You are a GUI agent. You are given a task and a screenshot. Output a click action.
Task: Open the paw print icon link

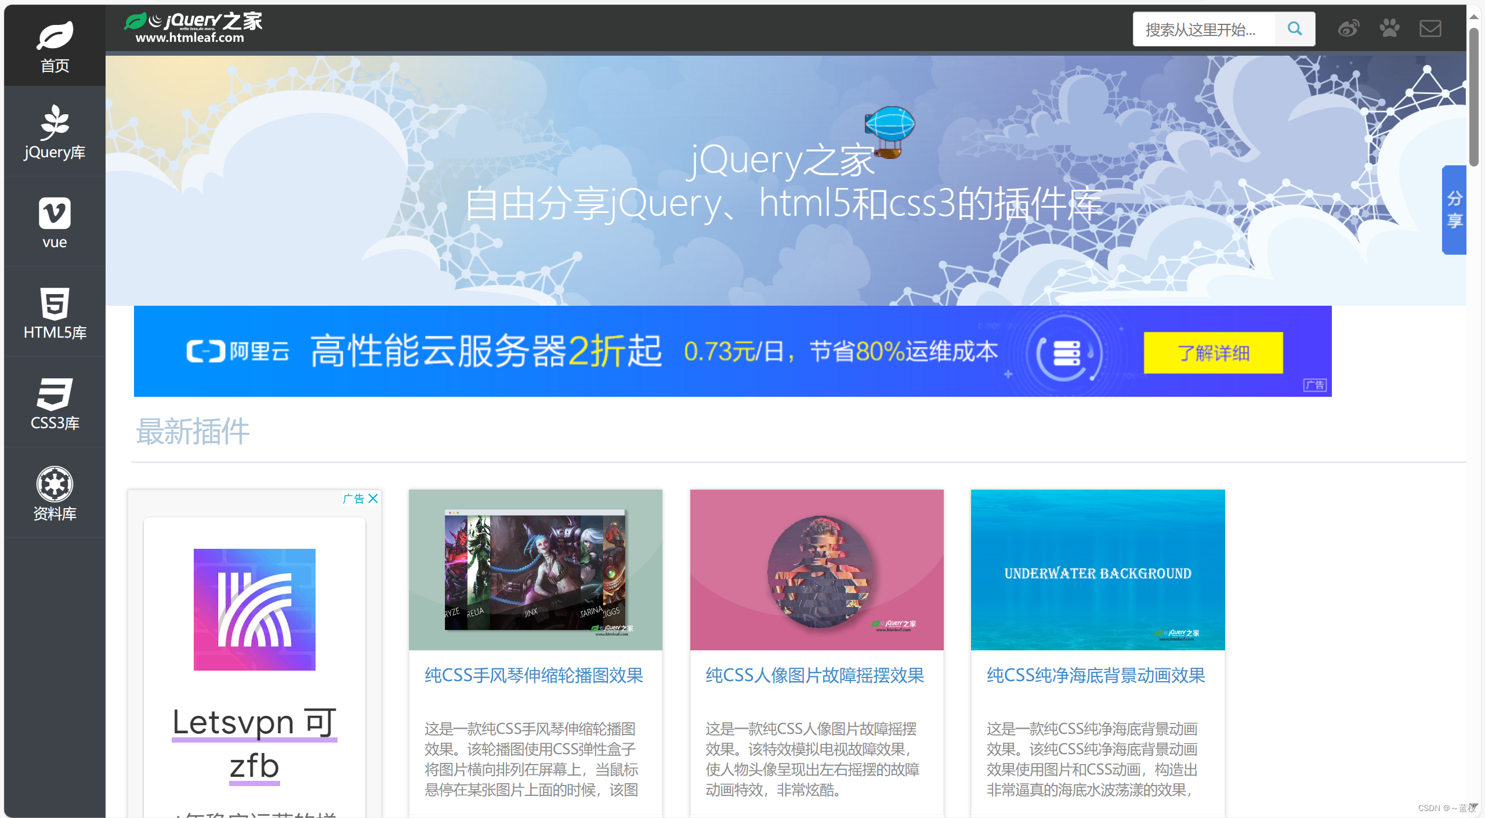pos(1389,28)
